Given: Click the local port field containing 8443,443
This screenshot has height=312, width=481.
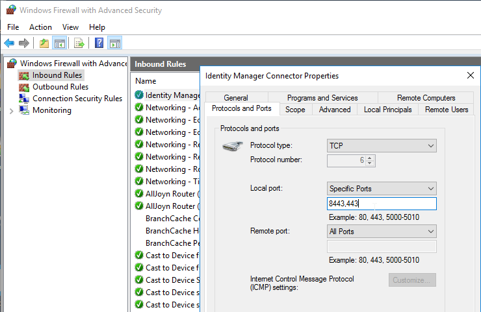Looking at the screenshot, I should click(x=382, y=204).
